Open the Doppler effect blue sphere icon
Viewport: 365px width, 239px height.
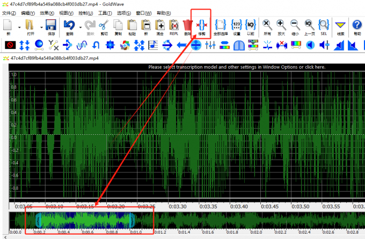(x=39, y=45)
